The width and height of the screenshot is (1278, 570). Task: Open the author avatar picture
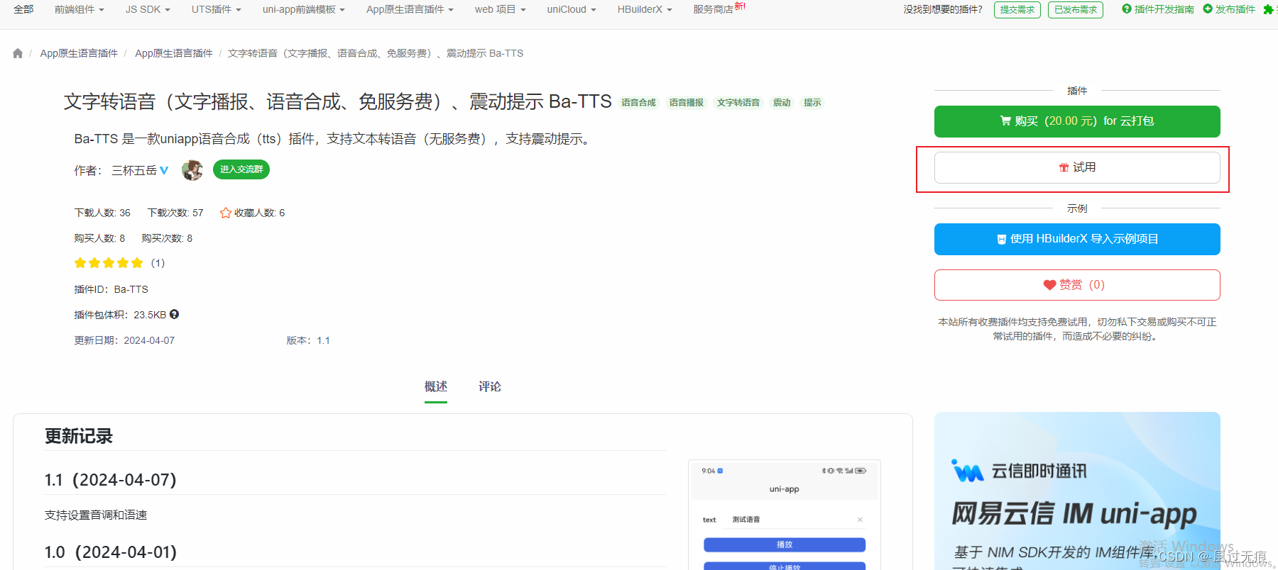pos(192,170)
